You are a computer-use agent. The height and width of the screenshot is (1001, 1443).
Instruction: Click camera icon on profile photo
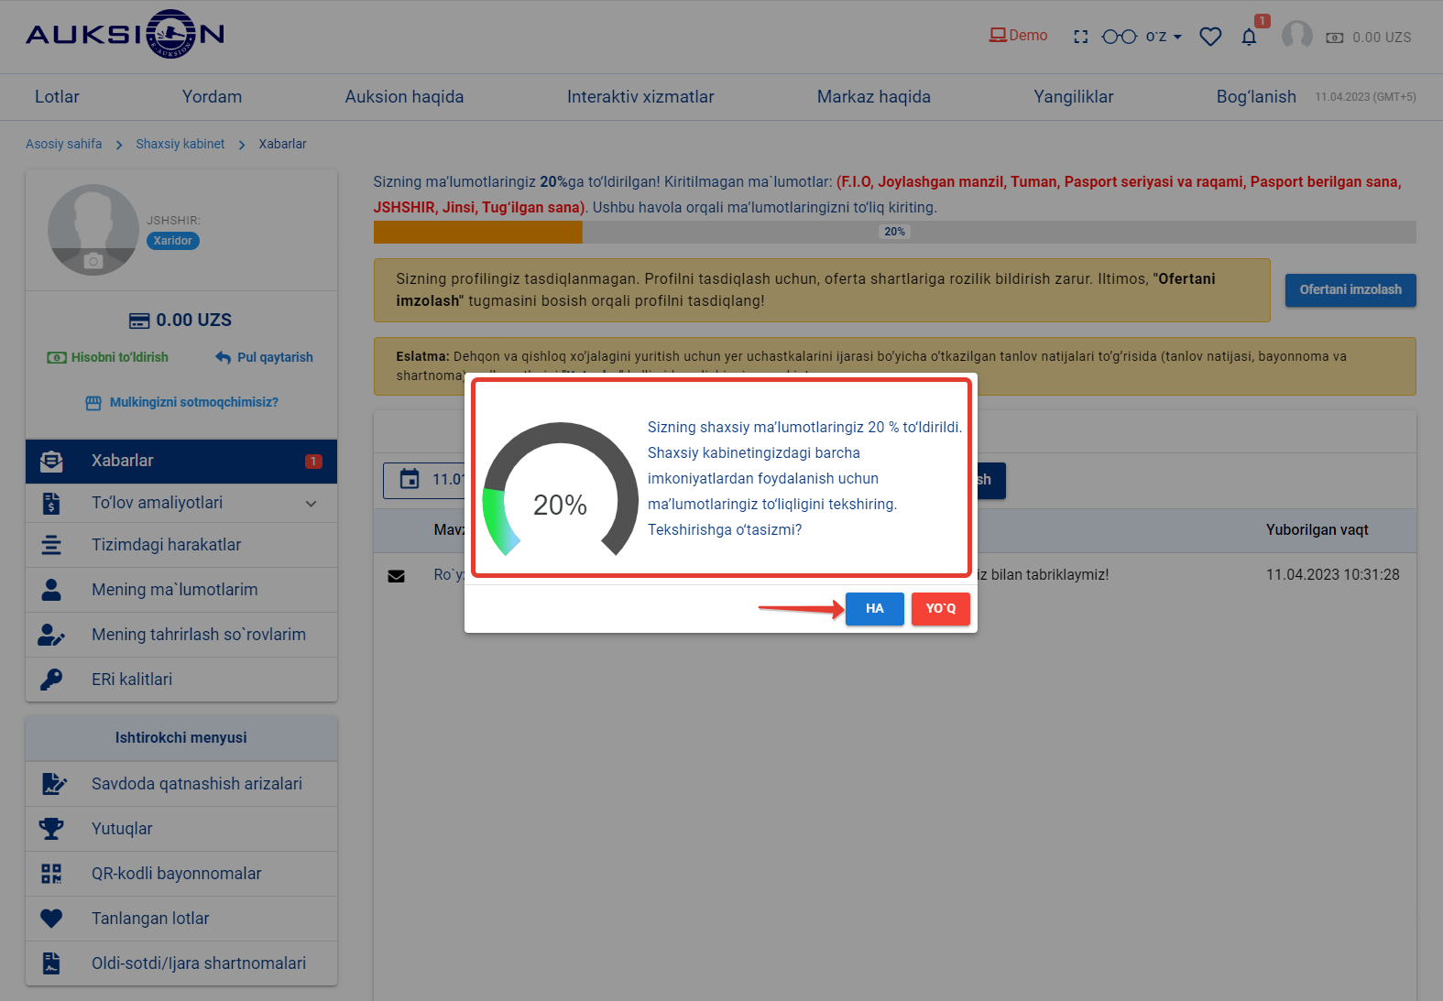tap(93, 261)
